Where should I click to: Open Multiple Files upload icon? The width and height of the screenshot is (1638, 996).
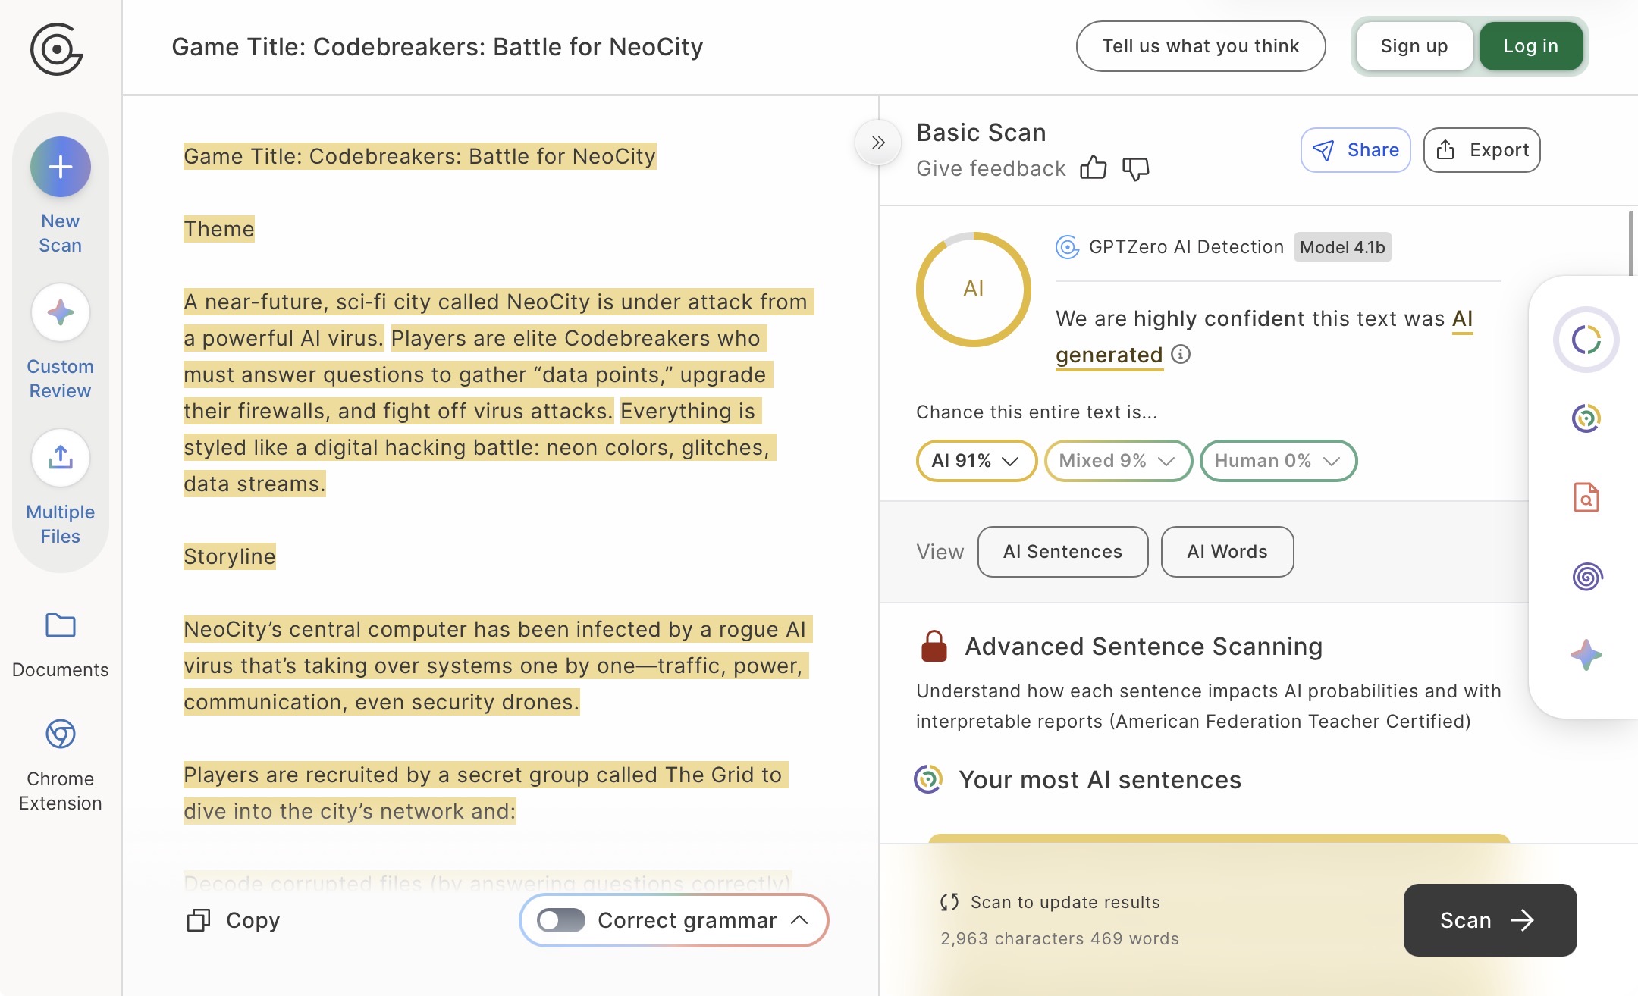click(61, 458)
